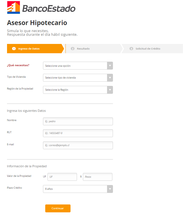Click the UF property value field
This screenshot has height=216, width=186.
(62, 177)
